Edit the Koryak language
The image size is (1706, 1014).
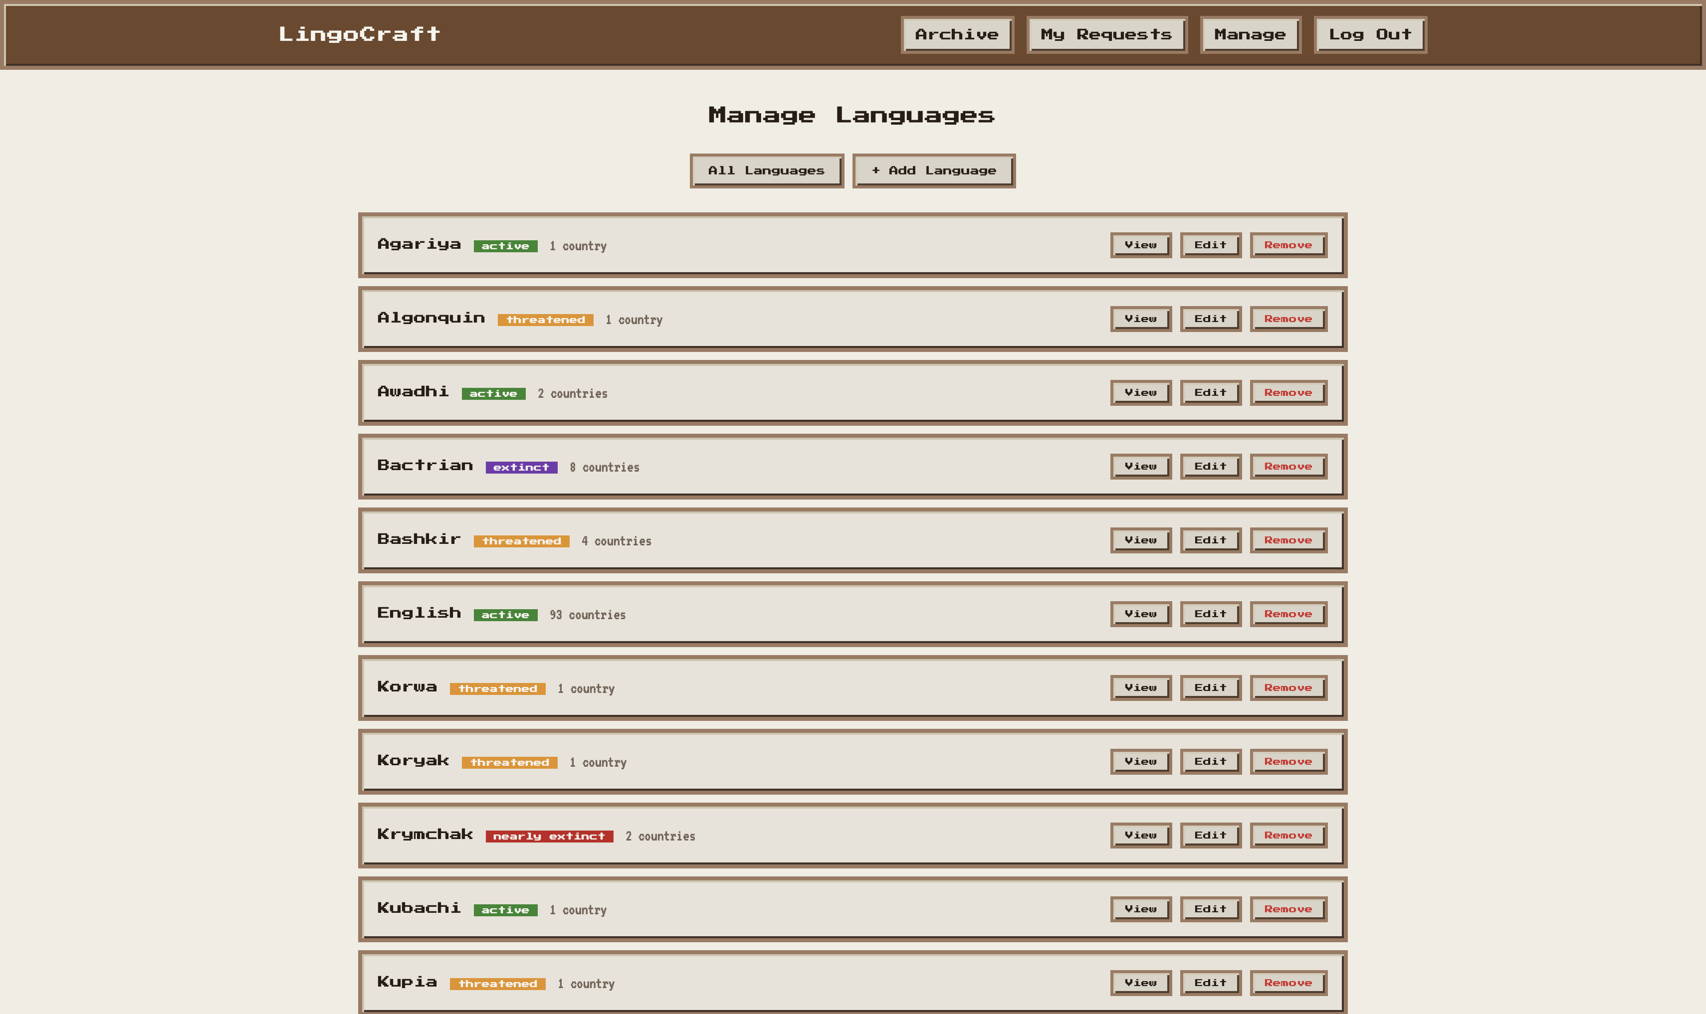(x=1210, y=762)
